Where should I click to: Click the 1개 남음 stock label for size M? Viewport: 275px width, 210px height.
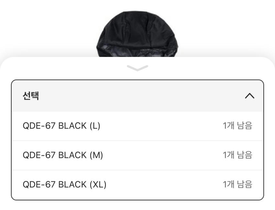click(237, 155)
